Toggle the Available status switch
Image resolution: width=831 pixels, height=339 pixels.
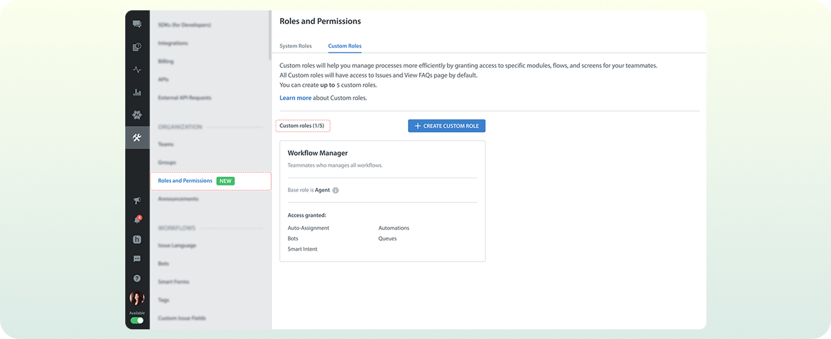tap(137, 320)
